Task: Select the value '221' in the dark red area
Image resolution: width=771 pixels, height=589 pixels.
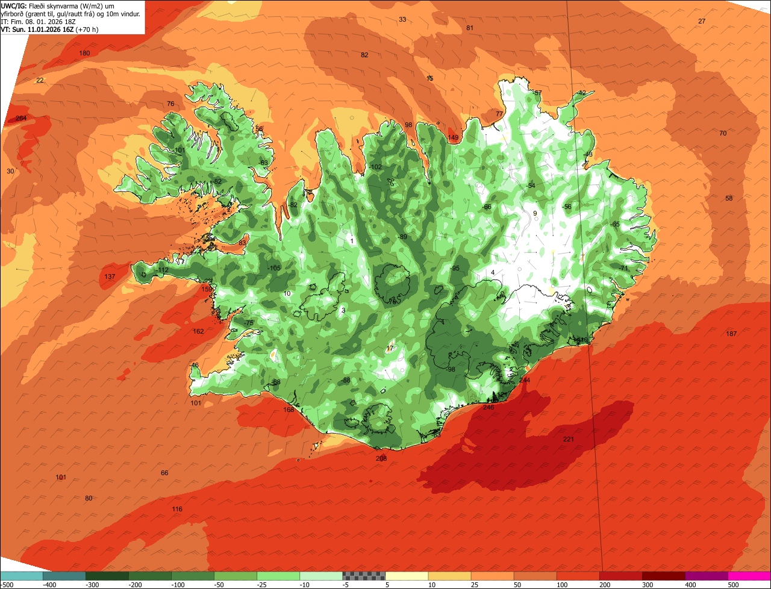Action: (x=569, y=440)
